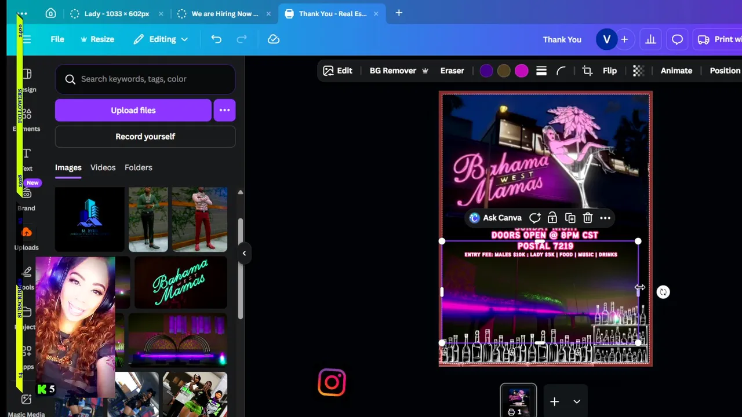This screenshot has height=417, width=742.
Task: Open the transparency checkerboard icon
Action: tap(638, 71)
